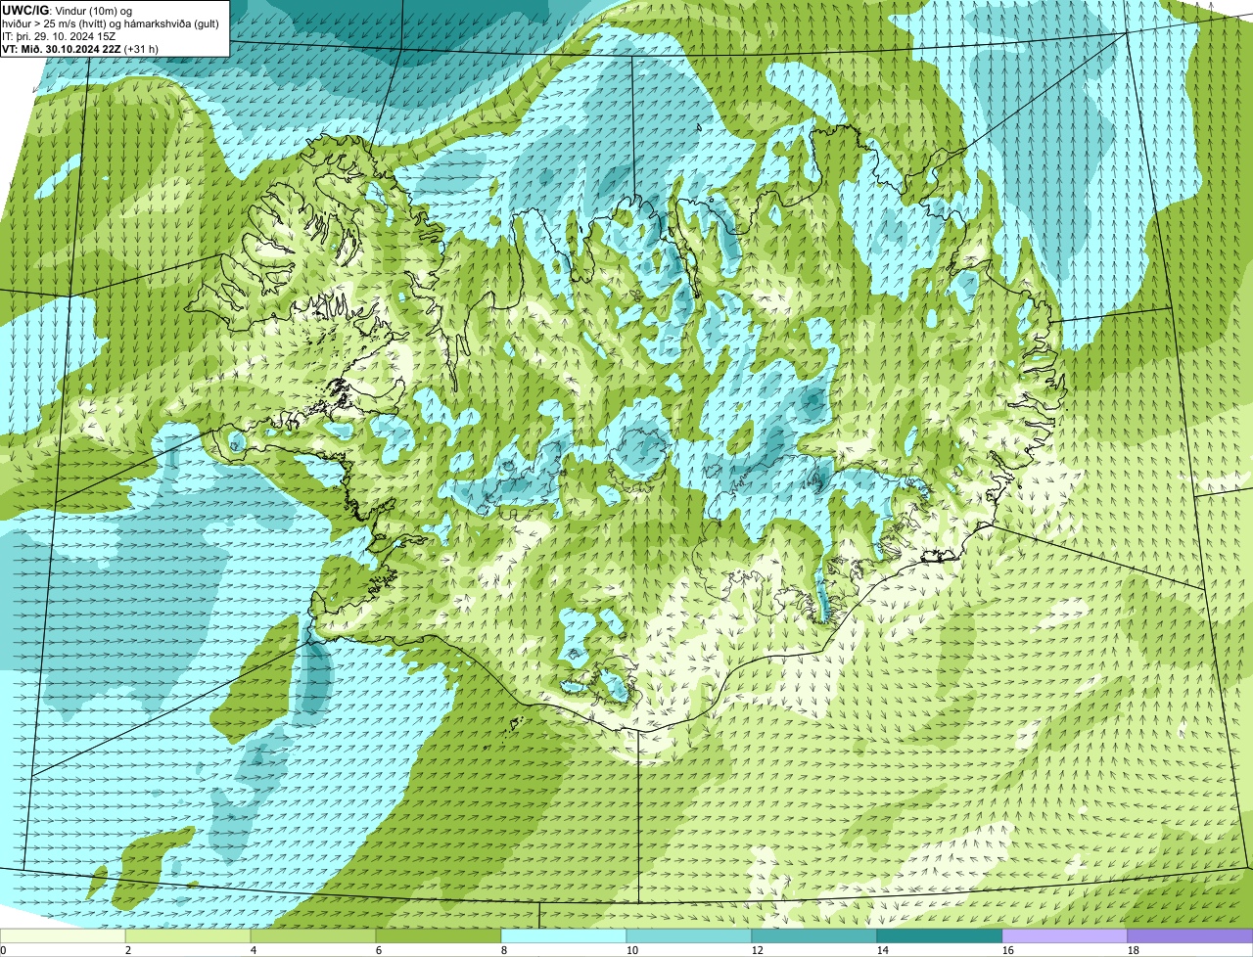Click the green 4–6 m/s legend swatch

(313, 935)
